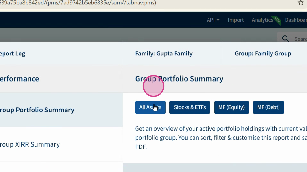
Task: Expand the API dropdown menu
Action: coord(213,20)
